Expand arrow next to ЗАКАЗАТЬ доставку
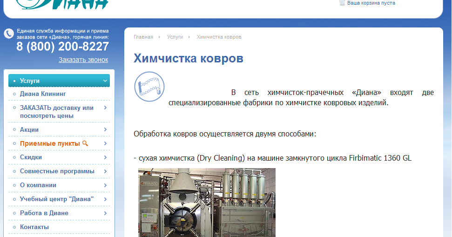This screenshot has height=237, width=452. coord(106,108)
